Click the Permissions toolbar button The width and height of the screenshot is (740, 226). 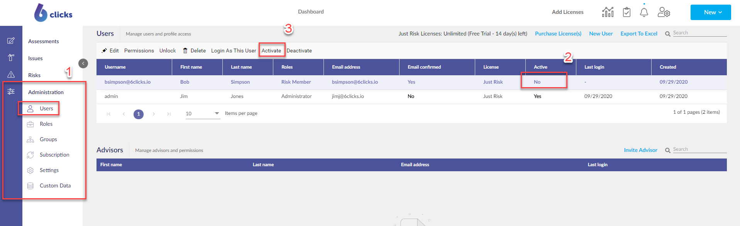(139, 51)
